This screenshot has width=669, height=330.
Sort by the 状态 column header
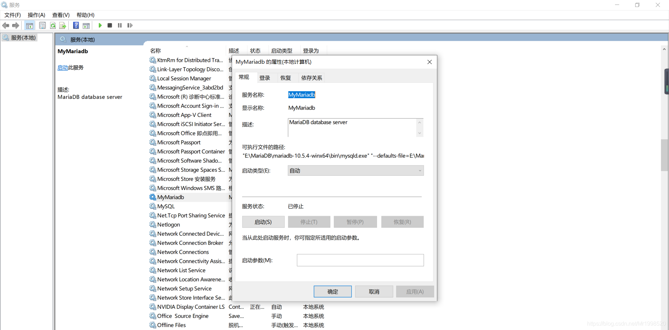coord(257,51)
